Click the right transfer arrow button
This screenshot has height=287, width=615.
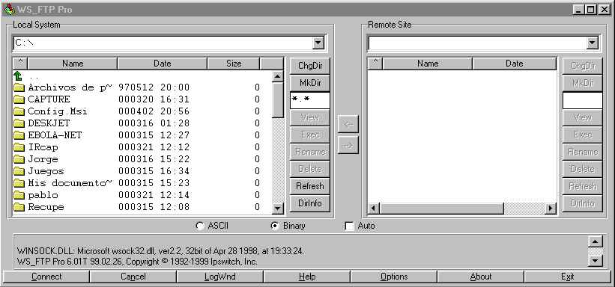tap(348, 145)
